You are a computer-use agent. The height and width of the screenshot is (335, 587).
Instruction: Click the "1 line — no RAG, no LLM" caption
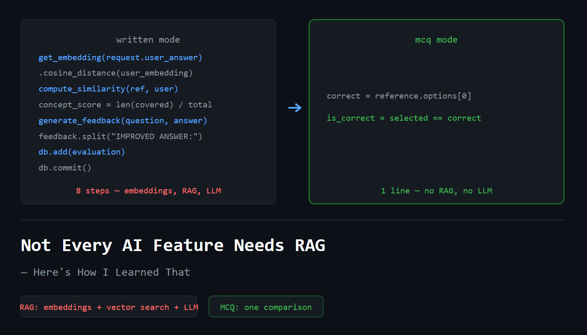tap(436, 191)
